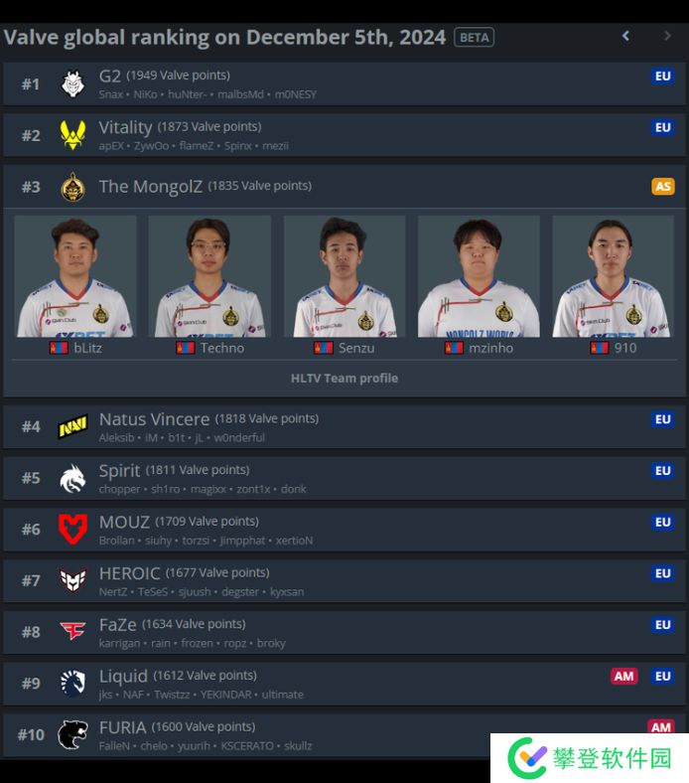This screenshot has height=783, width=689.
Task: Click the MOUZ red heart logo
Action: (x=72, y=530)
